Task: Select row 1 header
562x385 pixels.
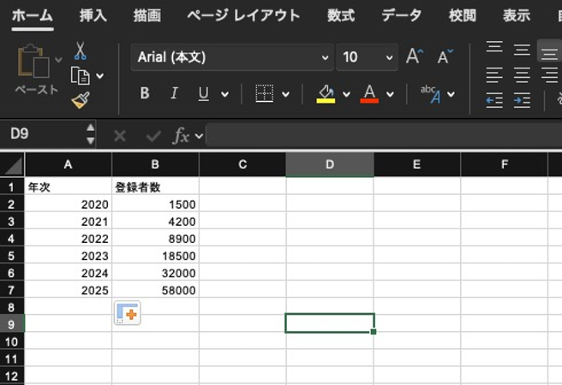Action: click(x=12, y=187)
